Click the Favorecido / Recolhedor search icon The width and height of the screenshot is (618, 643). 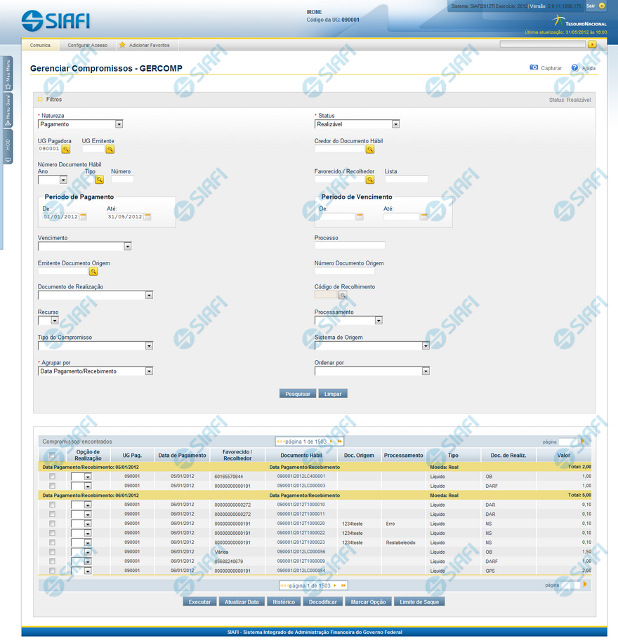coord(370,180)
